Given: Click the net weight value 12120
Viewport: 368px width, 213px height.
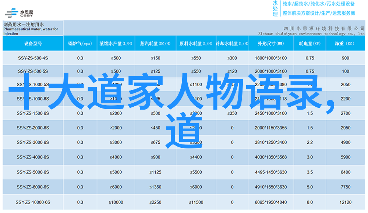Looking at the screenshot, I should click(x=346, y=202).
